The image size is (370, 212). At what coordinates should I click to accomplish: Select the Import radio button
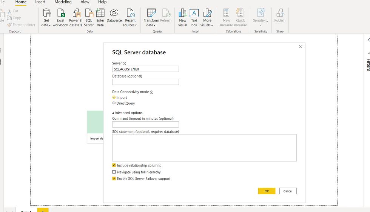point(114,97)
